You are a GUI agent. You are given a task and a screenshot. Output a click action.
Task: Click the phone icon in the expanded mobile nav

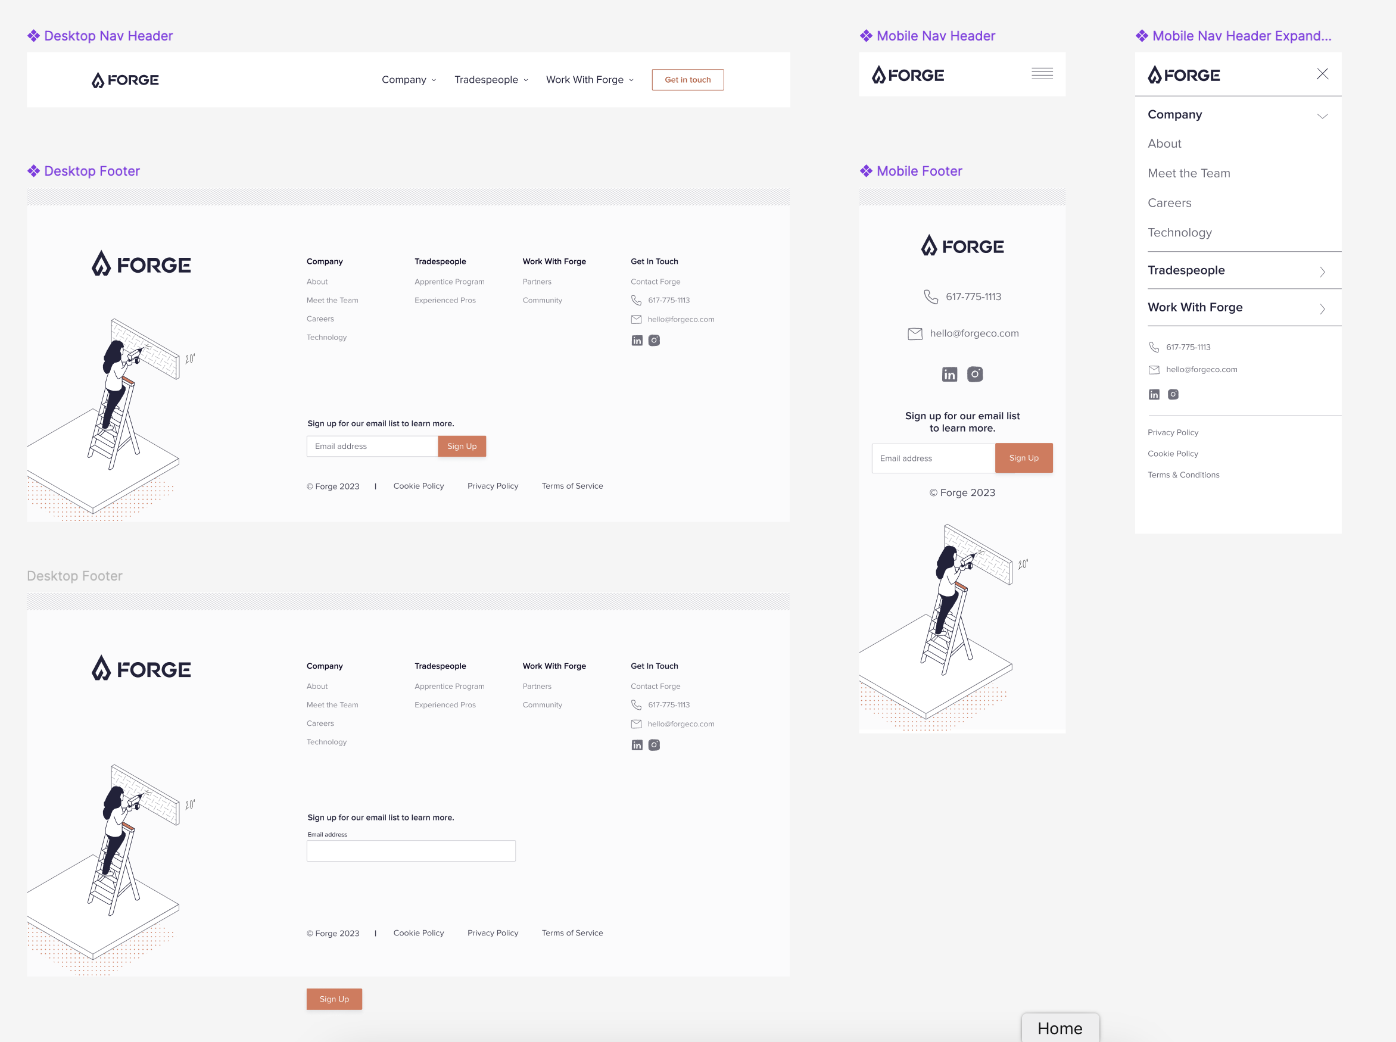coord(1154,347)
